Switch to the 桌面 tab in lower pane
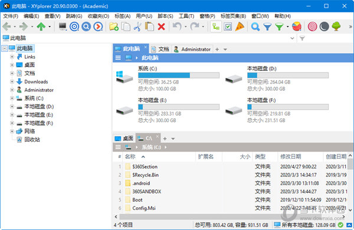 (x=124, y=139)
